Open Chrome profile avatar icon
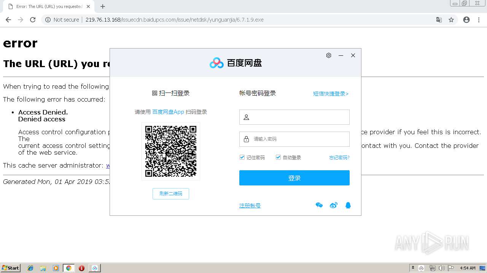 point(466,20)
